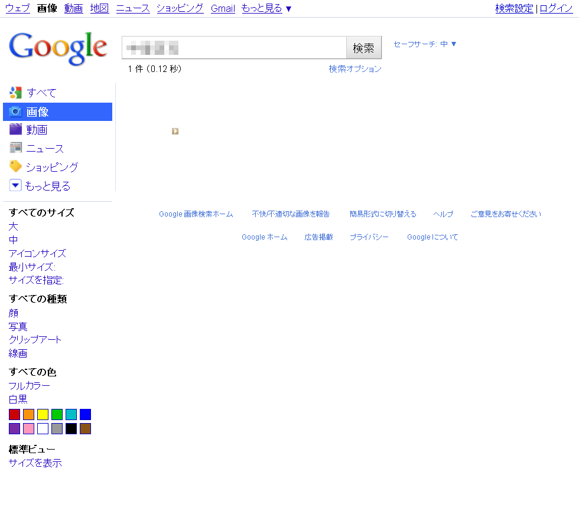Viewport: 579px width, 508px height.
Task: Pick the blue color swatch
Action: [x=85, y=414]
